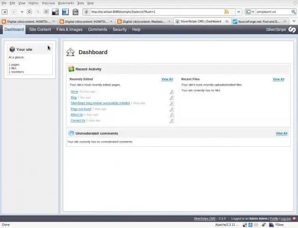Select the Dashboard section tab
The width and height of the screenshot is (298, 228).
[x=14, y=29]
